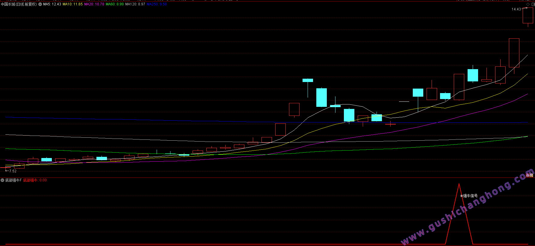Click the yellow MA10: 11.65 label
Viewport: 535px width, 246px height.
pyautogui.click(x=72, y=4)
